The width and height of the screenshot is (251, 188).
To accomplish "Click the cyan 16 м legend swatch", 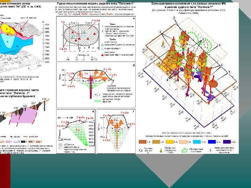I will point(197,142).
